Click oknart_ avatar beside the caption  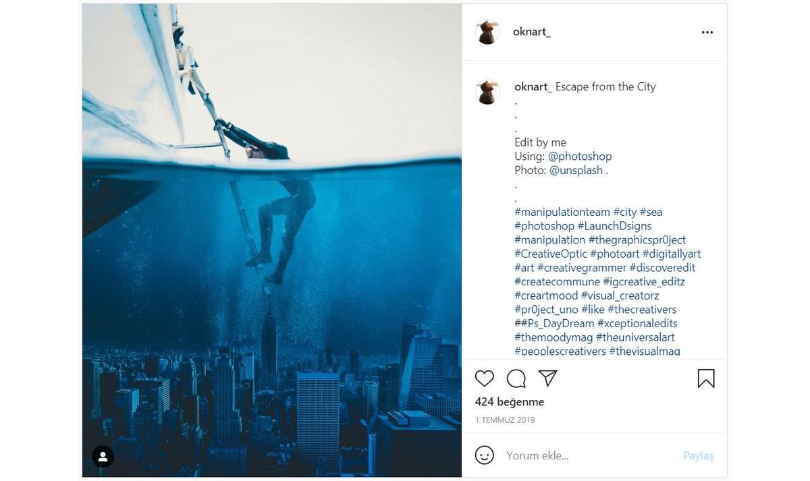pyautogui.click(x=487, y=92)
